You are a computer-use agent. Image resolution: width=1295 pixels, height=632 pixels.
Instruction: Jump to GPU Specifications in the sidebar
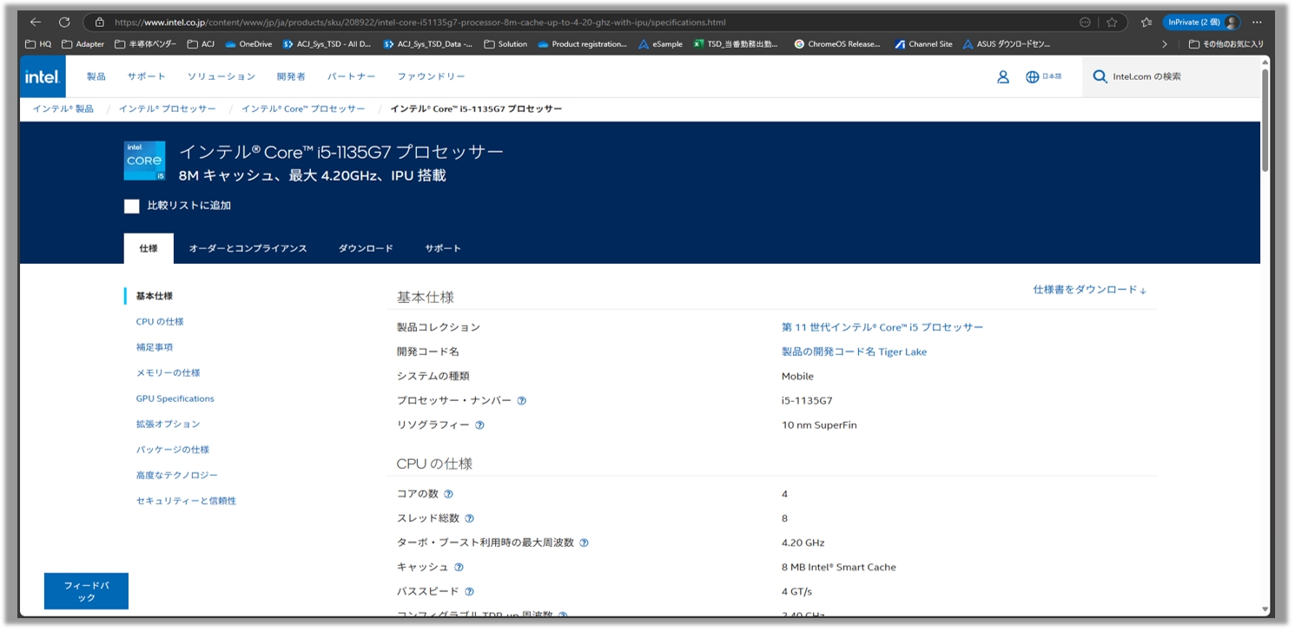[x=175, y=398]
